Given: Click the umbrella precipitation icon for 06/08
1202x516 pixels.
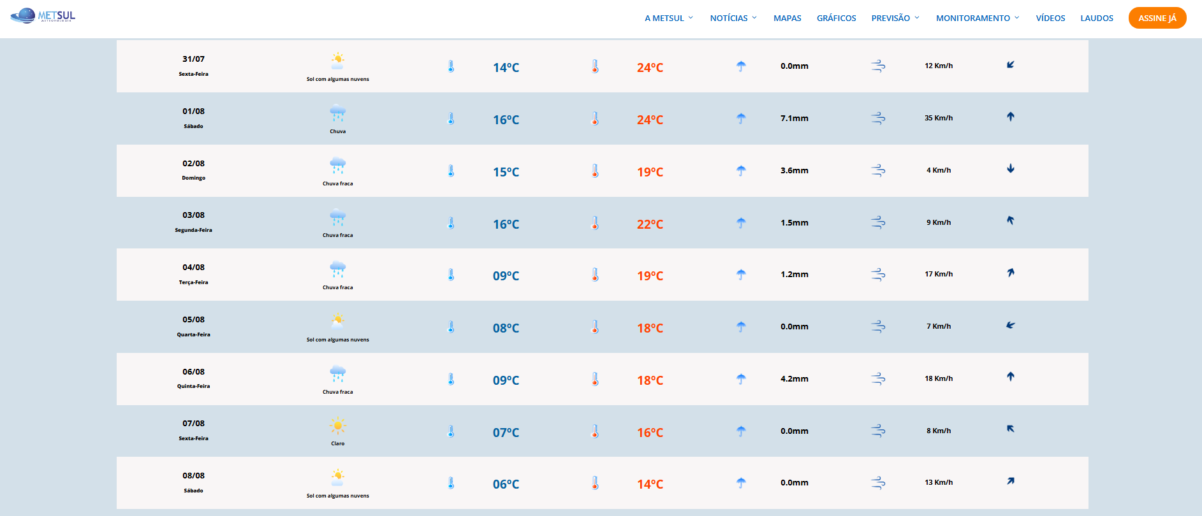Looking at the screenshot, I should 741,379.
